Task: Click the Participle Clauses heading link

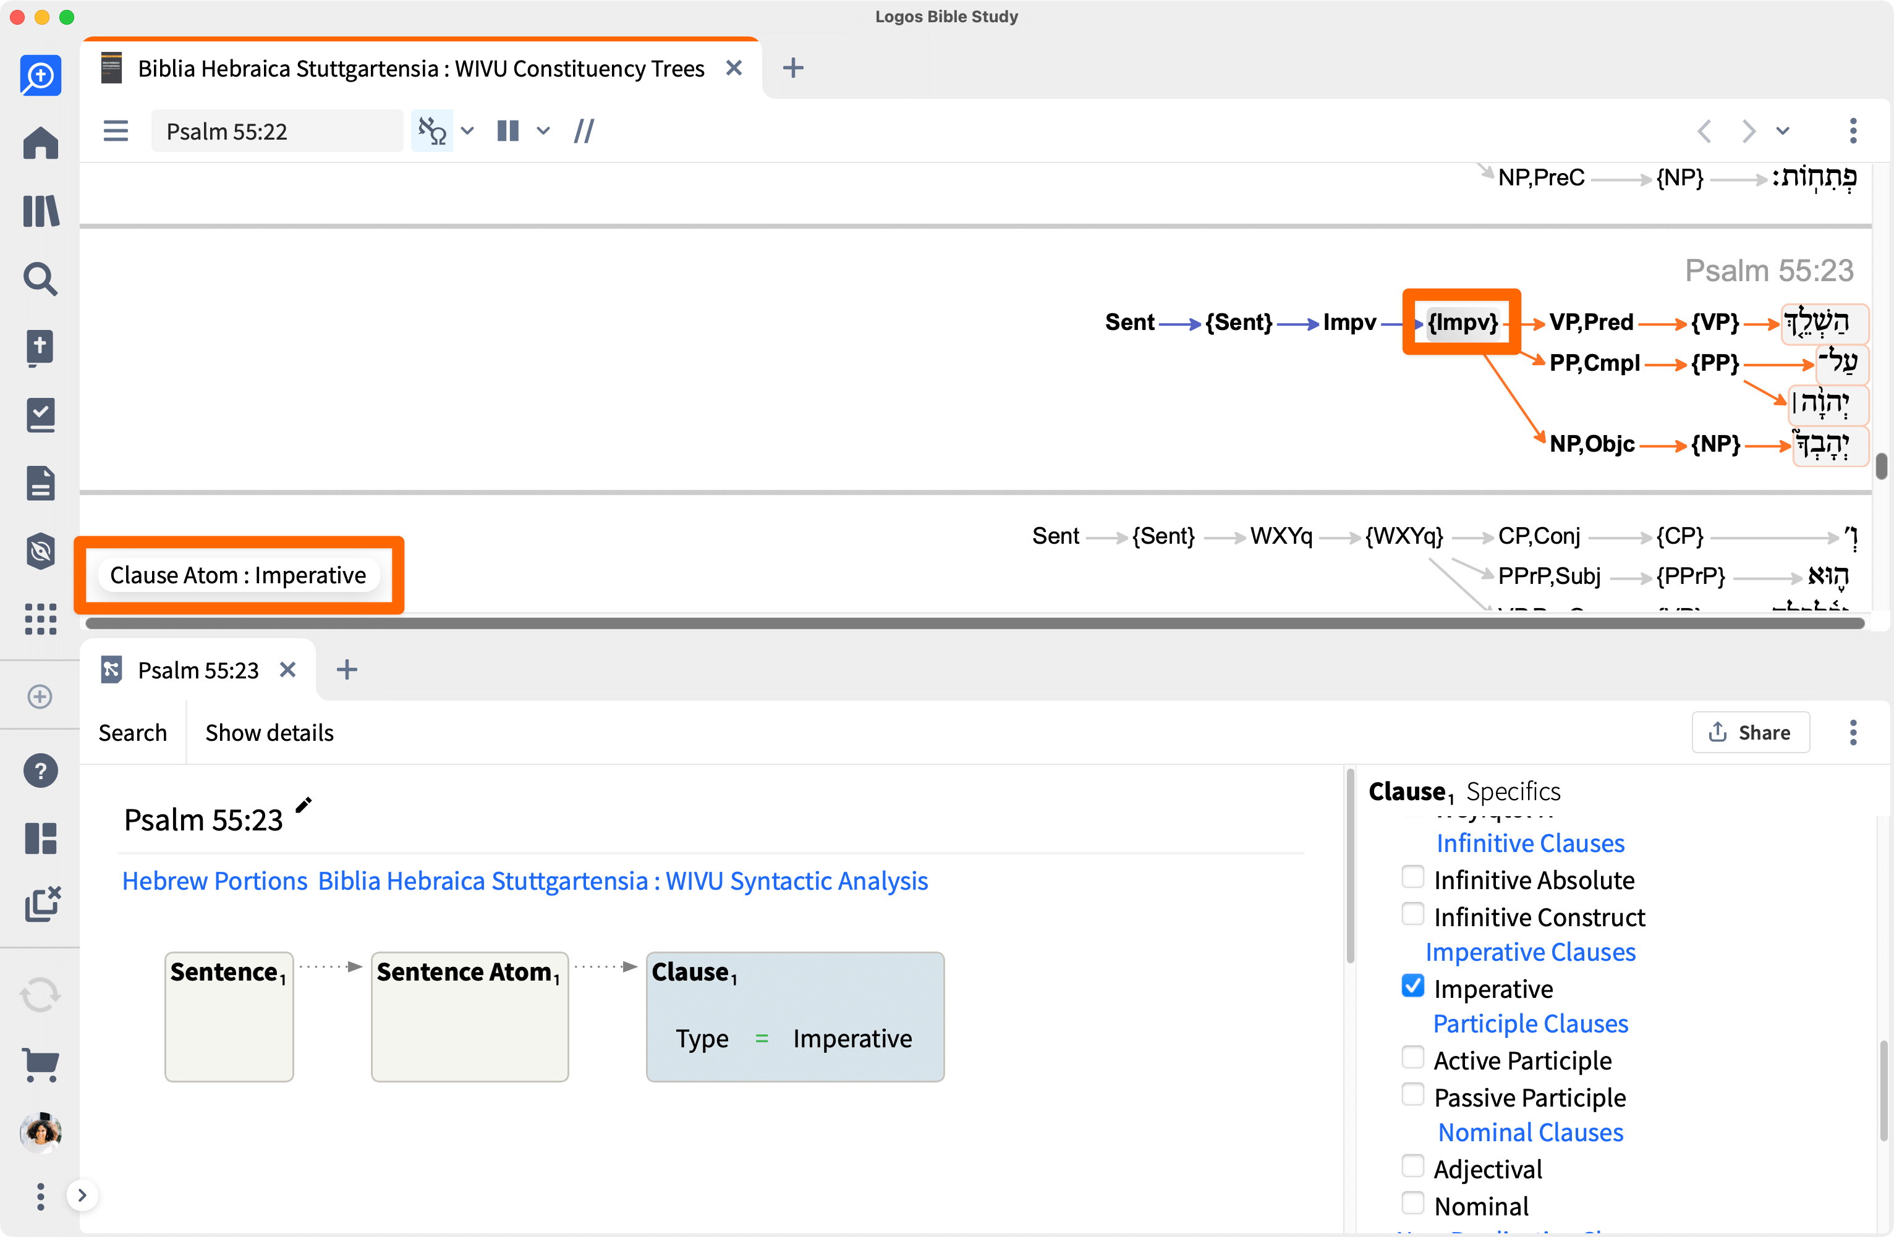Action: 1531,1024
